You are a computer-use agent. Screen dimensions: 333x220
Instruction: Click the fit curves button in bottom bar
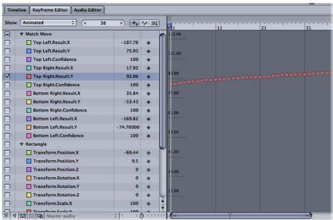click(x=23, y=216)
